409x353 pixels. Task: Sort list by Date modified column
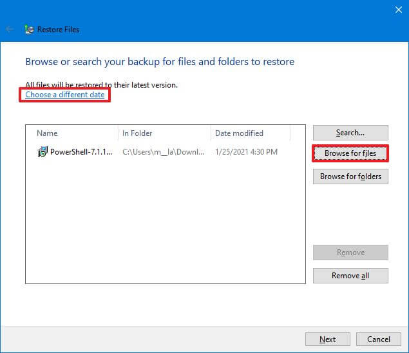coord(250,133)
